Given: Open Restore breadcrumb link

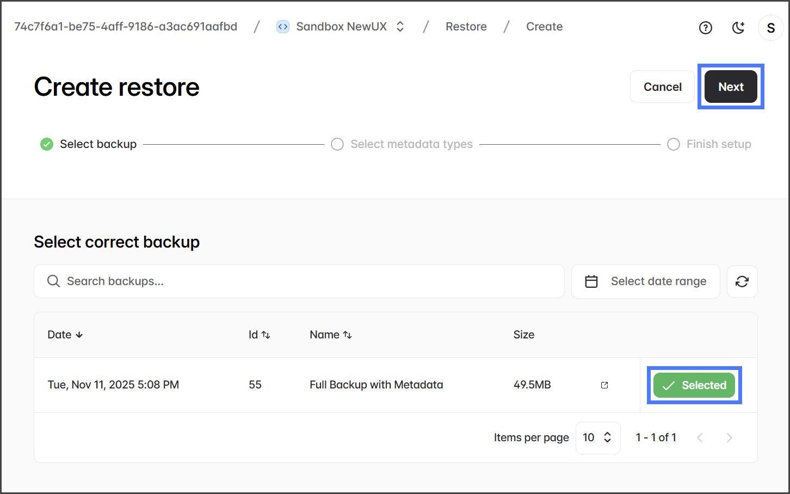Looking at the screenshot, I should point(466,27).
